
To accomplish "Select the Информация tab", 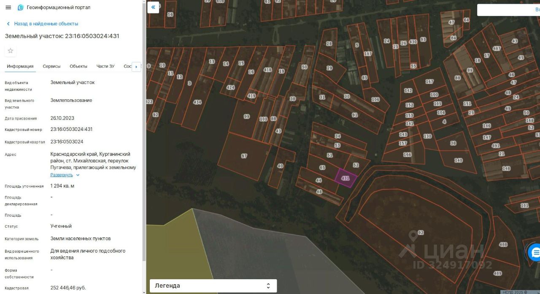I will click(x=20, y=66).
